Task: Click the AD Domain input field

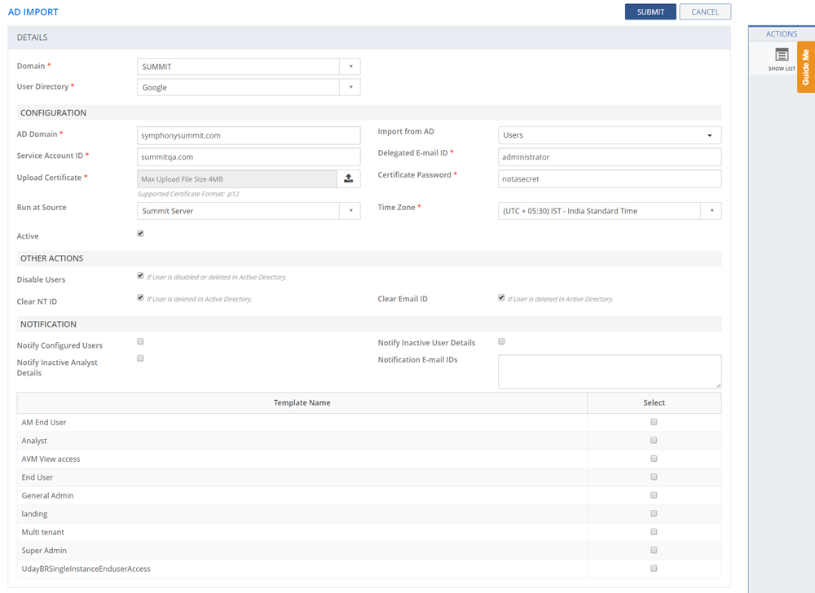Action: (x=249, y=135)
